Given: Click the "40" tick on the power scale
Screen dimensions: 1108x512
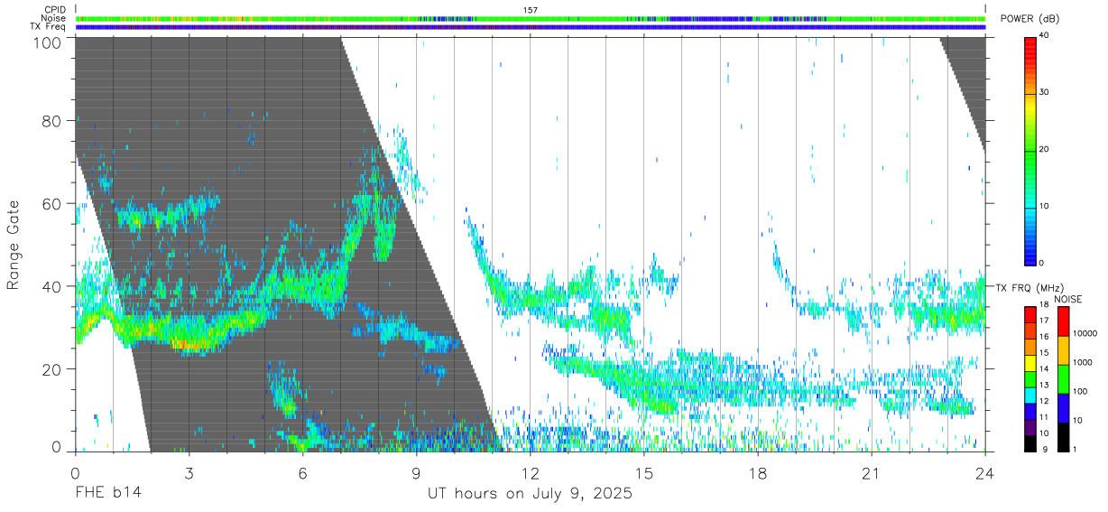Looking at the screenshot, I should 1045,36.
